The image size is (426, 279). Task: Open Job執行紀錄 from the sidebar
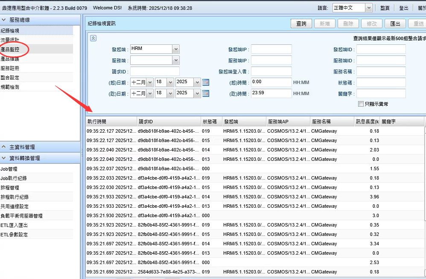coord(14,178)
